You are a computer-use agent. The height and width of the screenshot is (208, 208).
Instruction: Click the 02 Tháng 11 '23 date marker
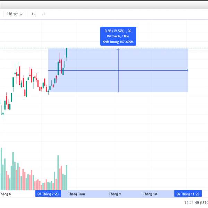pos(188,194)
